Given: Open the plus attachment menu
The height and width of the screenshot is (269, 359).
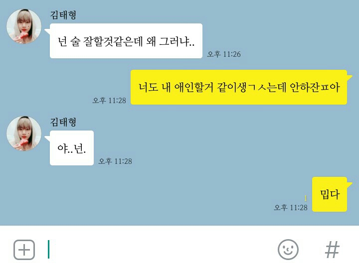Looking at the screenshot, I should click(x=24, y=250).
